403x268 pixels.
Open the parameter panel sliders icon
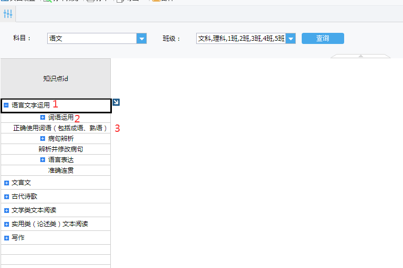coord(8,14)
